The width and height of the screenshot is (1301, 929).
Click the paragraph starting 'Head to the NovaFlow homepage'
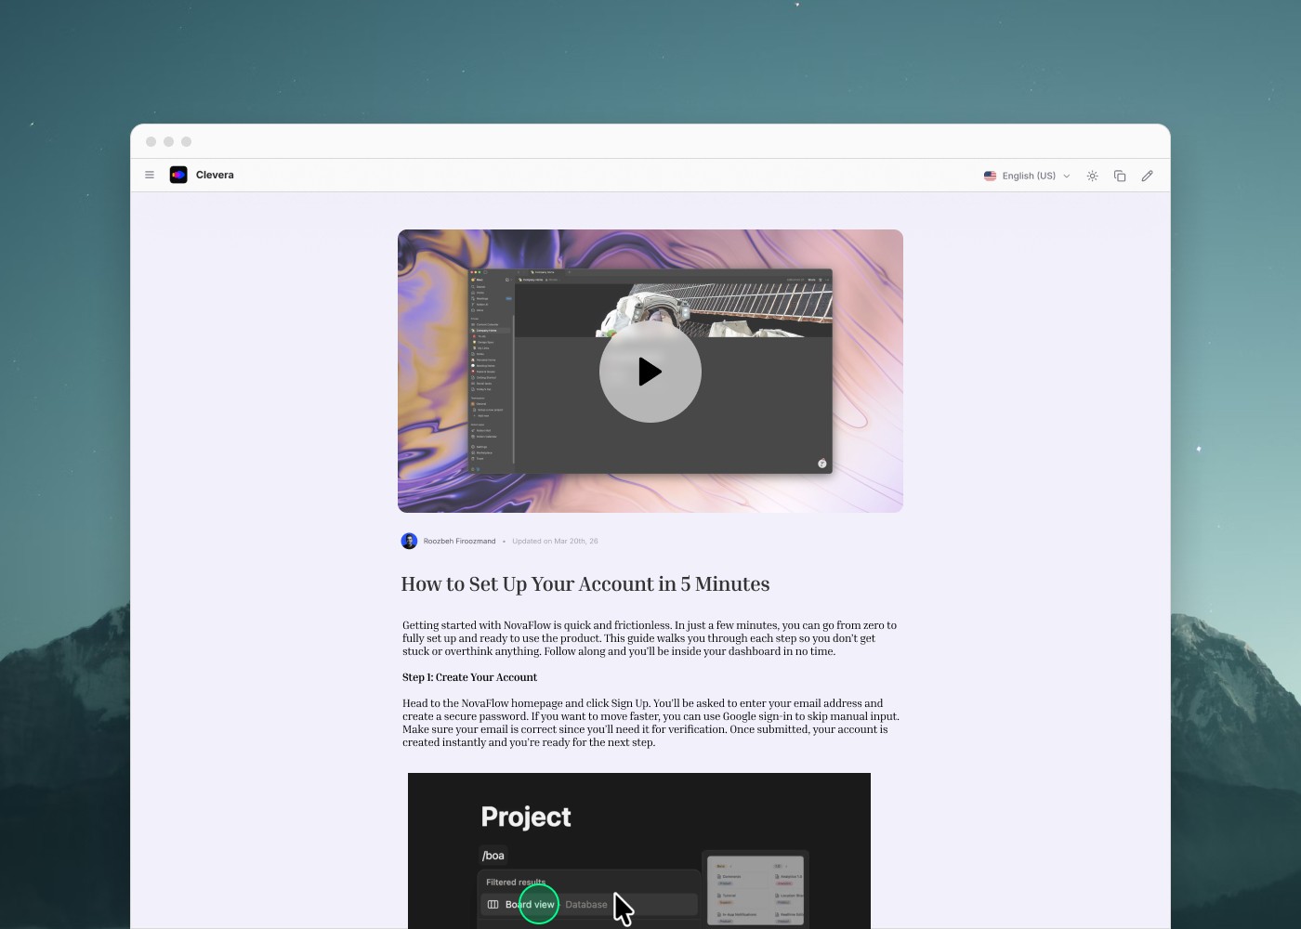pos(650,723)
